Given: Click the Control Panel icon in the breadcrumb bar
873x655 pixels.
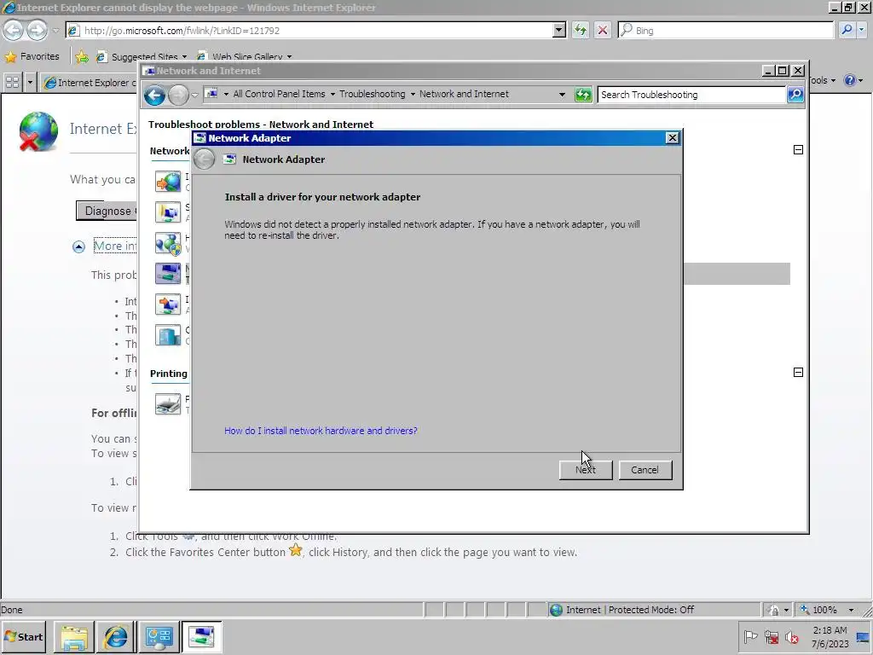Looking at the screenshot, I should pos(212,94).
